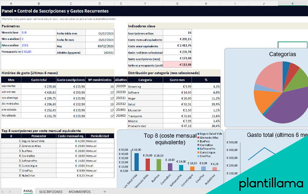308x194 pixels.
Task: Click the Parámetros section header
Action: [57, 26]
